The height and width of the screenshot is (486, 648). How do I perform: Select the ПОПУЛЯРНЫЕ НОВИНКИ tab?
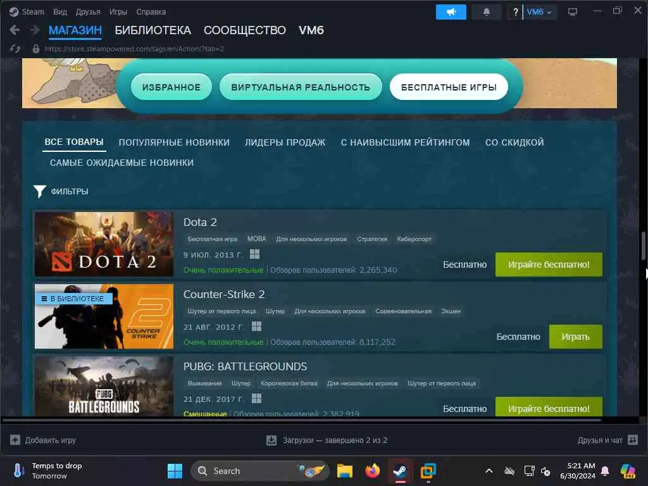pyautogui.click(x=174, y=142)
